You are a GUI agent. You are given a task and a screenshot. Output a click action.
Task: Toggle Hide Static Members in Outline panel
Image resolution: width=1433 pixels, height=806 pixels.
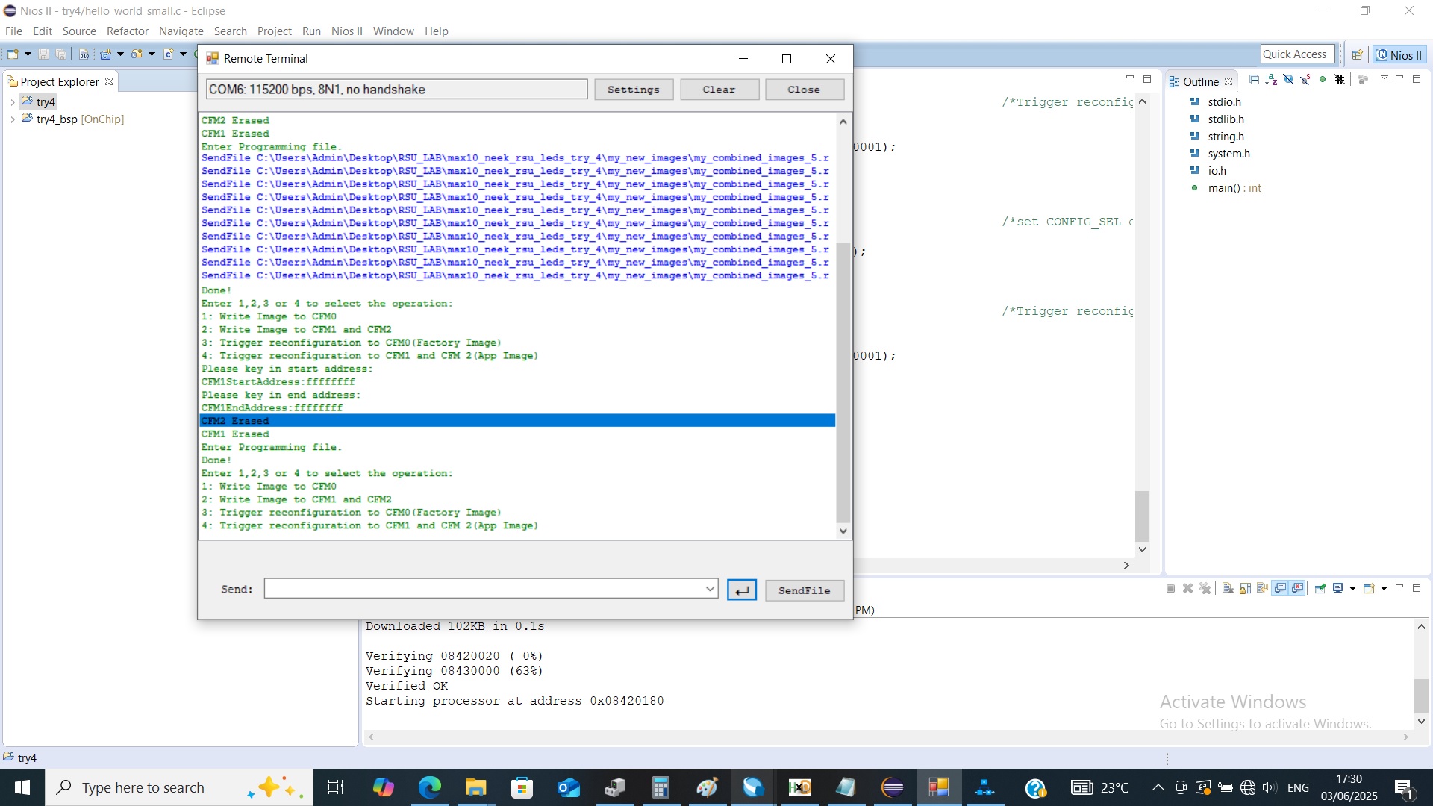[1305, 80]
